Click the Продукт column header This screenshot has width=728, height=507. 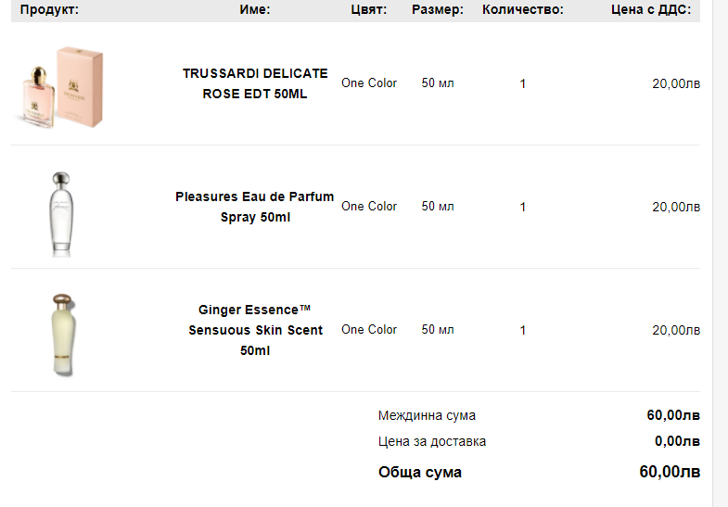coord(49,10)
